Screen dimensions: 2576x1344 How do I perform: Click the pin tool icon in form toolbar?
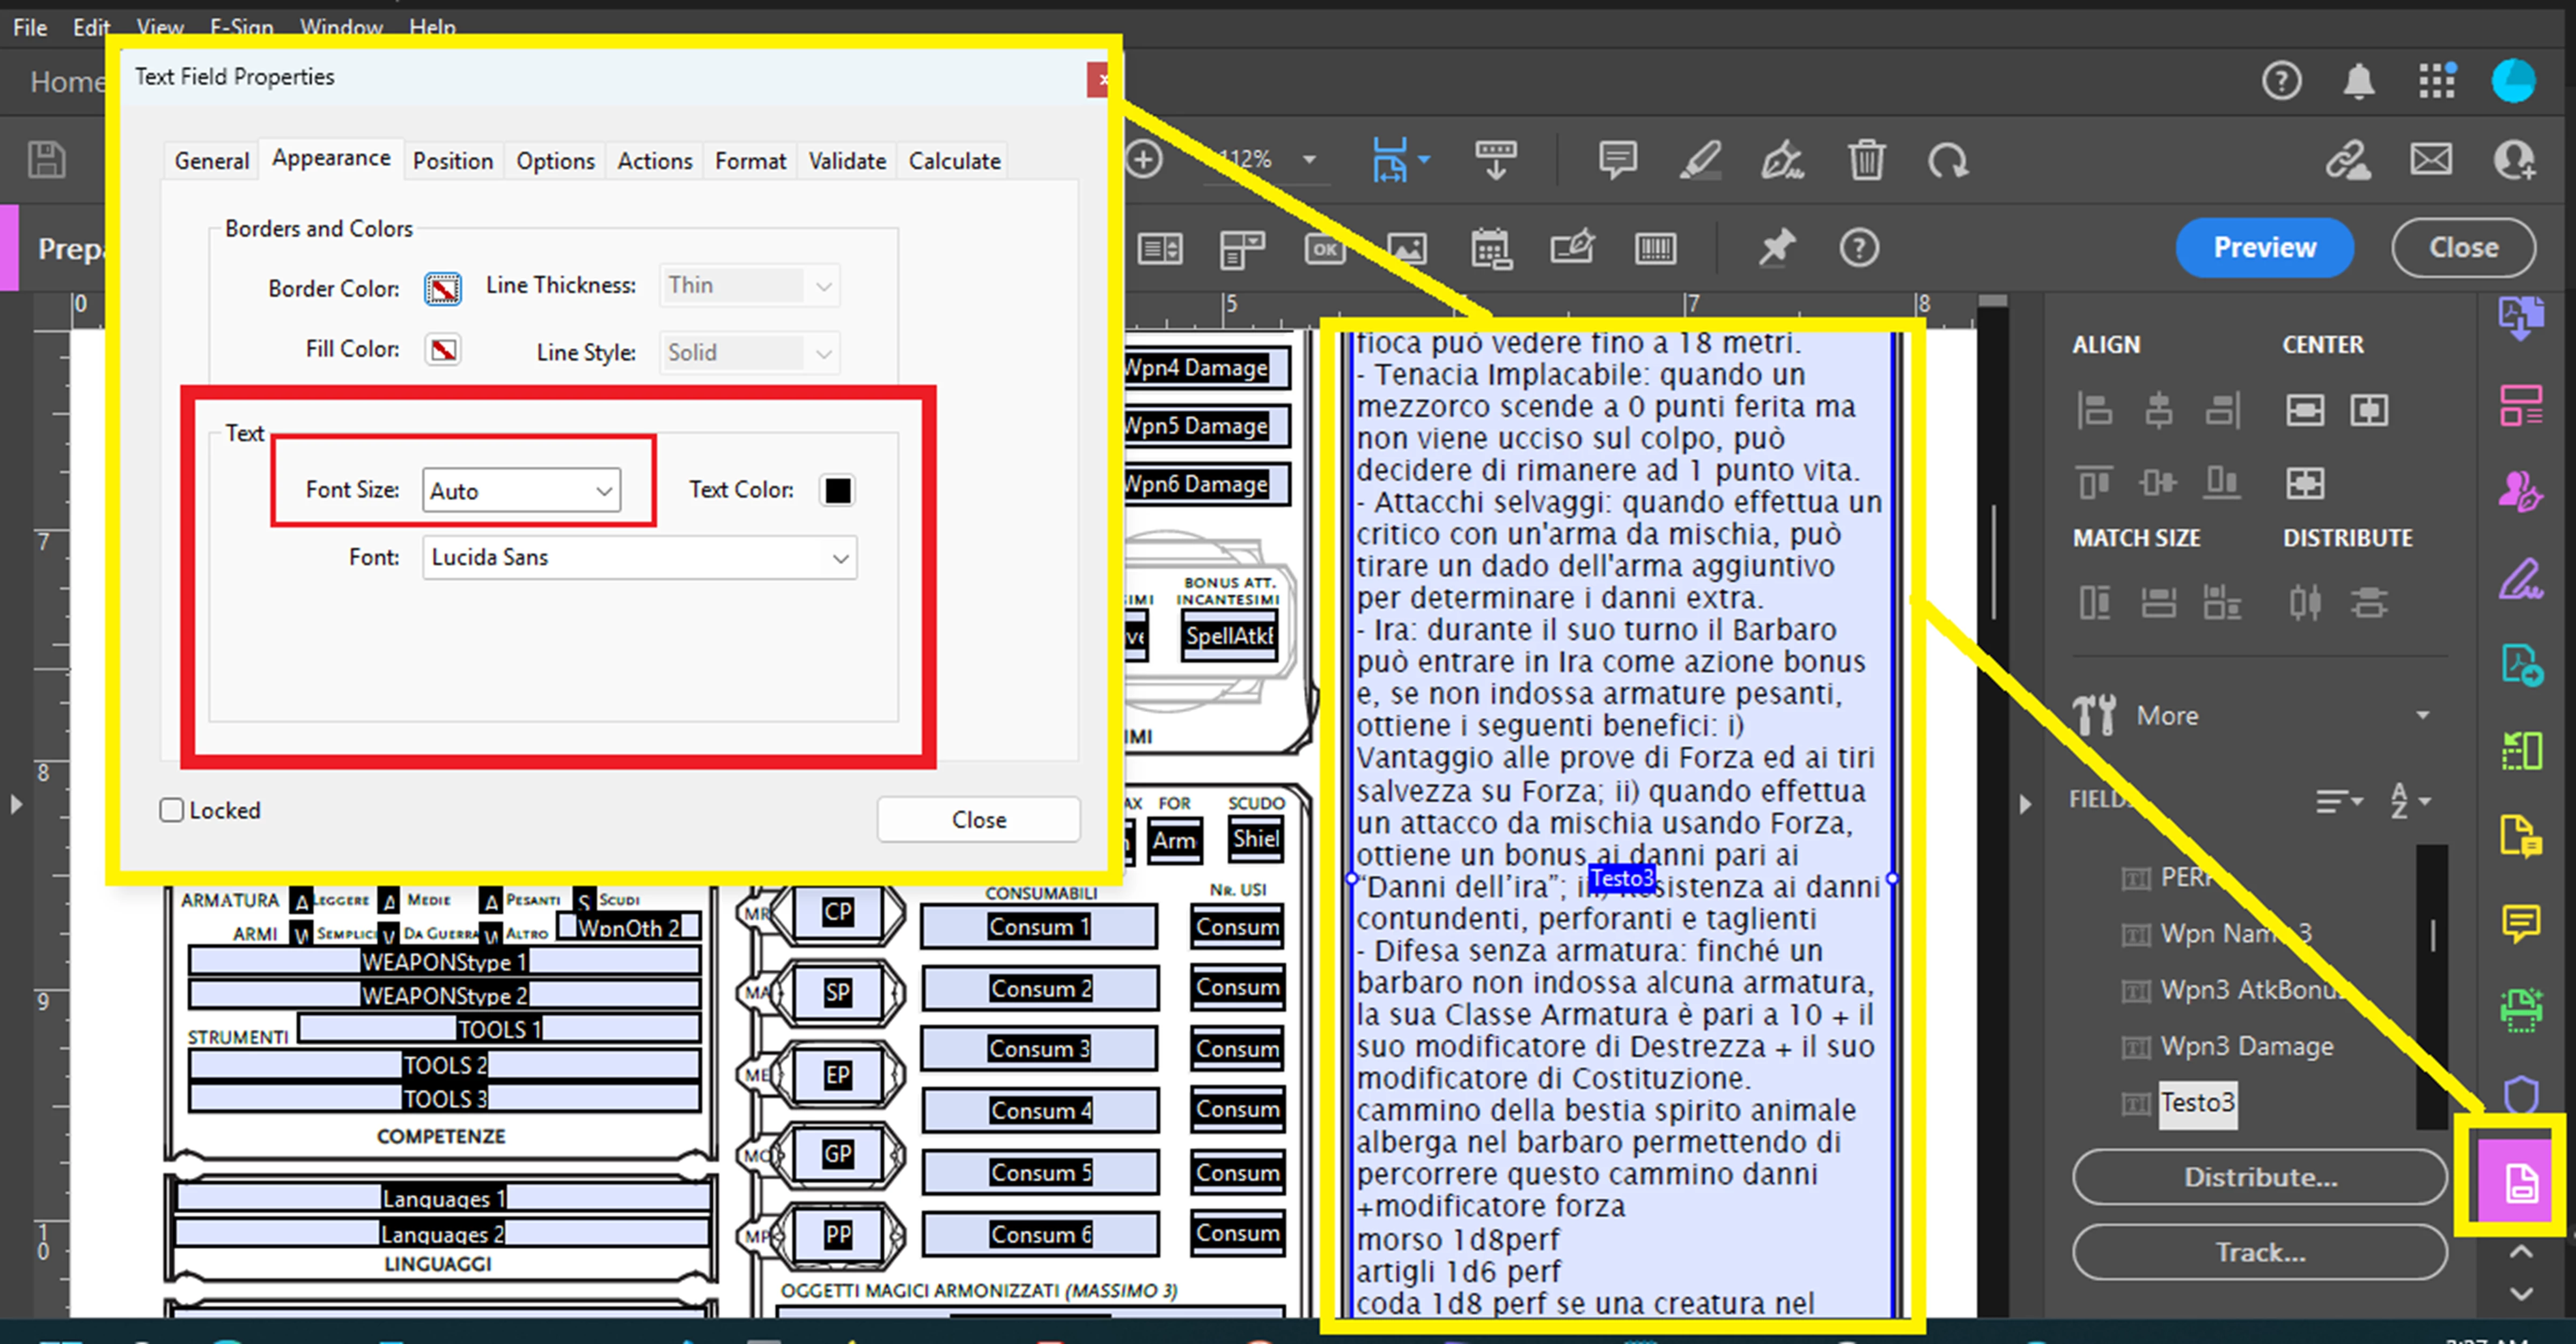point(1777,248)
